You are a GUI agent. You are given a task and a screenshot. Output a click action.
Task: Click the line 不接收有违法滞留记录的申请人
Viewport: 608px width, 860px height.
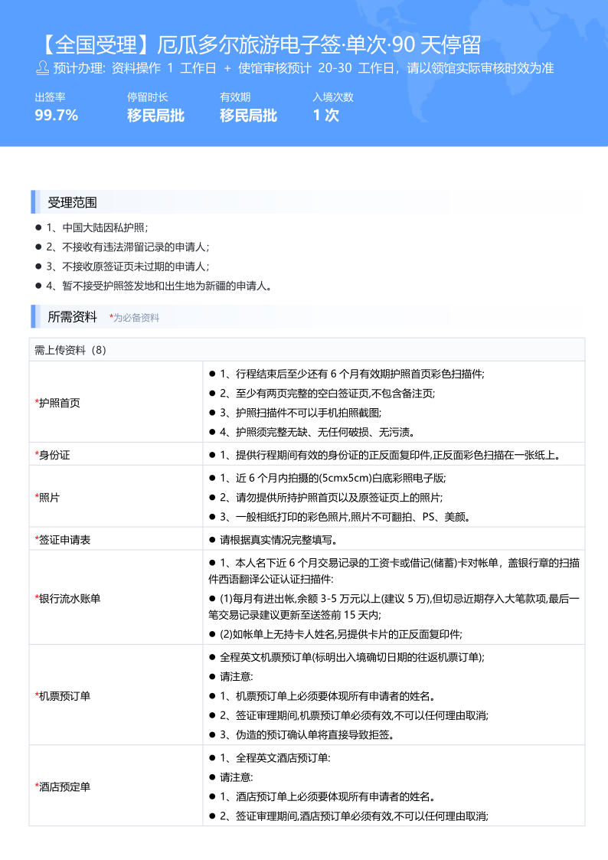point(128,247)
